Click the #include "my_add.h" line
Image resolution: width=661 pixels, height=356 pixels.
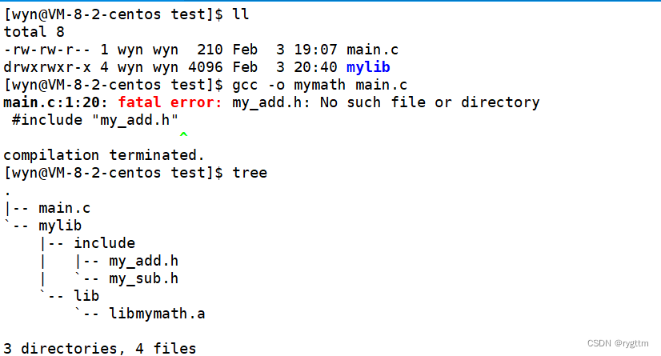[x=95, y=120]
